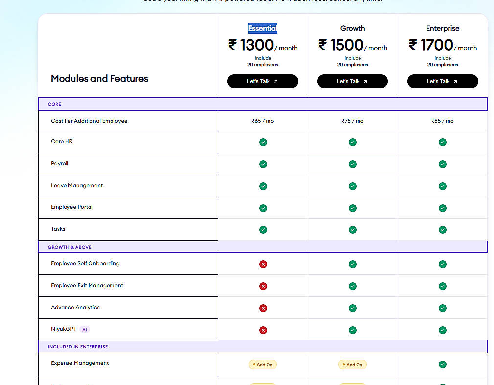Click Let's Talk button under Essential plan

coord(263,81)
